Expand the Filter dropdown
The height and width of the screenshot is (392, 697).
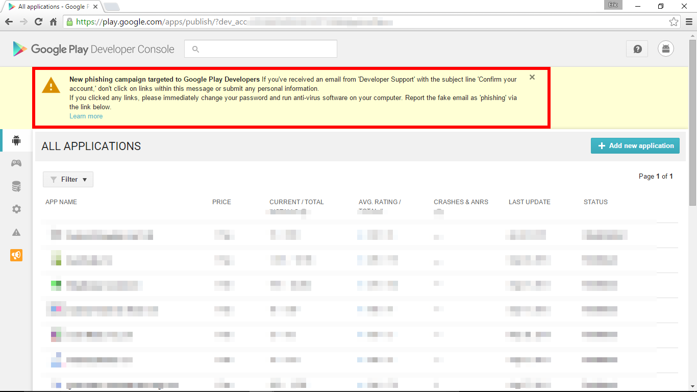[x=68, y=180]
